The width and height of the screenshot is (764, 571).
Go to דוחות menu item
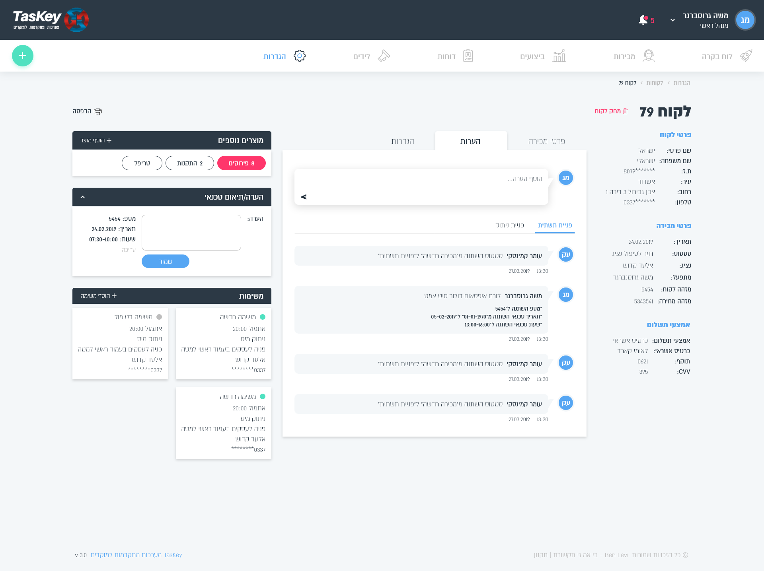click(446, 56)
